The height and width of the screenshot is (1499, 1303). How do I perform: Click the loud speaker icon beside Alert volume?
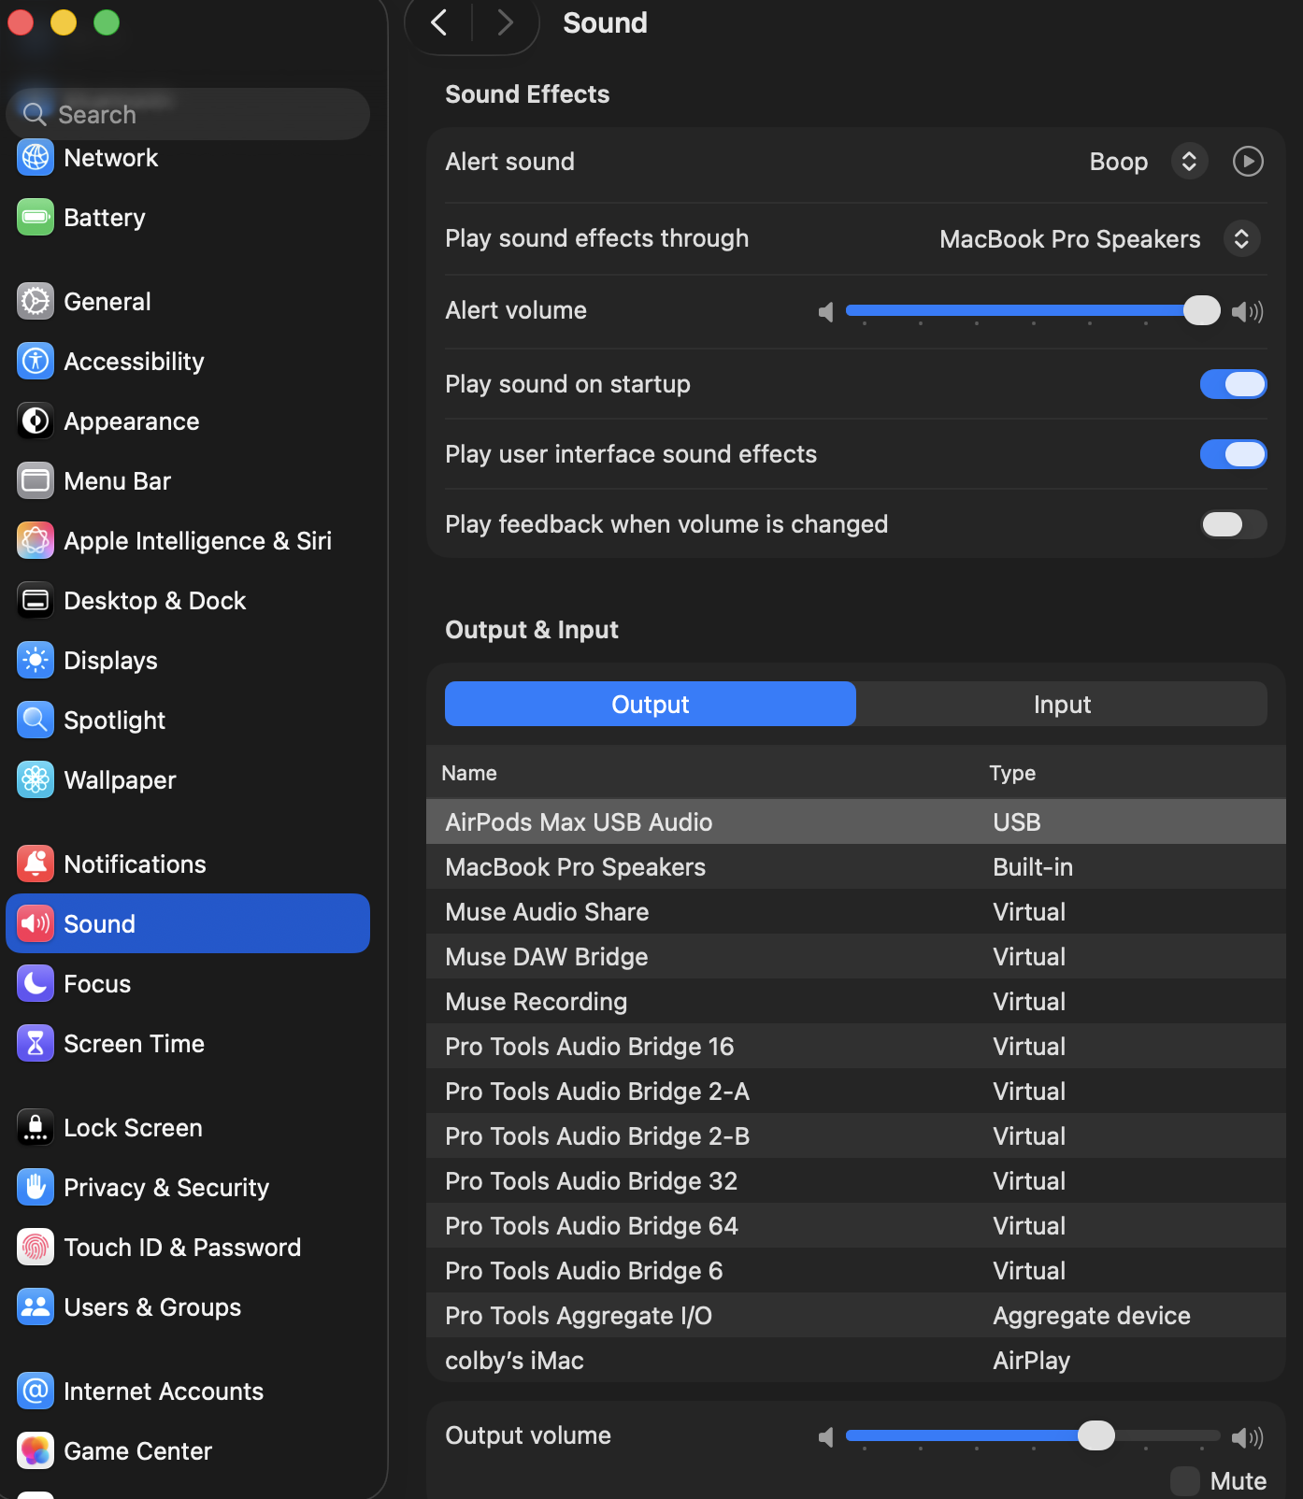tap(1247, 312)
